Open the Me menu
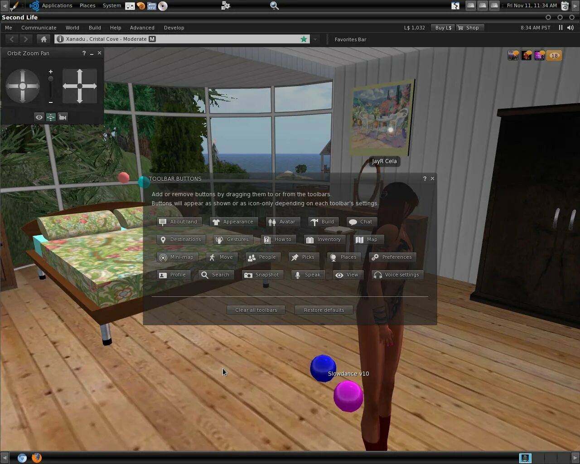This screenshot has width=580, height=464. pyautogui.click(x=9, y=28)
